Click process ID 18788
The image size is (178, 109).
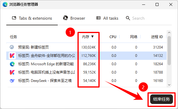[x=158, y=72]
